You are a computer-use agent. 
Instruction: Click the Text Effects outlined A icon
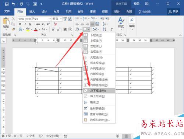(x=20, y=29)
